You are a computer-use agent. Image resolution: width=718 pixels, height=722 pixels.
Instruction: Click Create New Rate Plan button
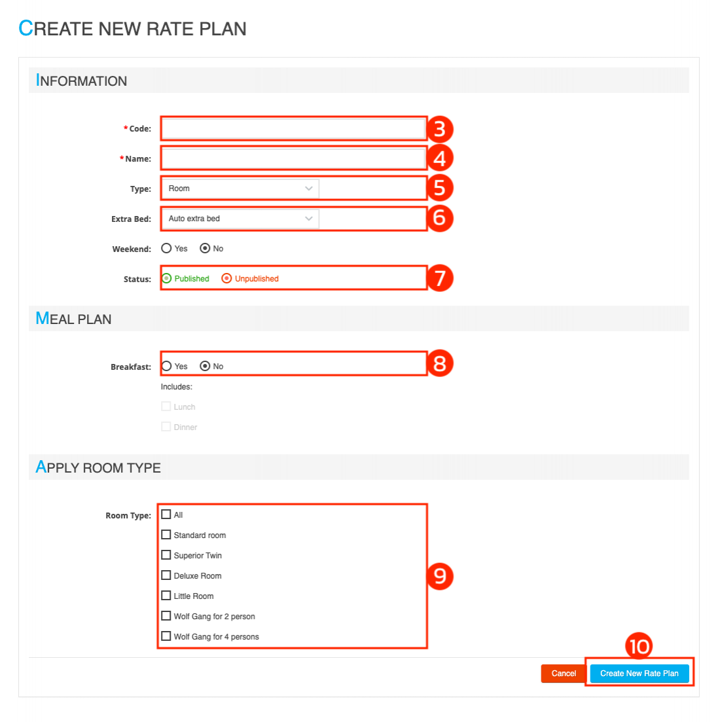(x=639, y=674)
